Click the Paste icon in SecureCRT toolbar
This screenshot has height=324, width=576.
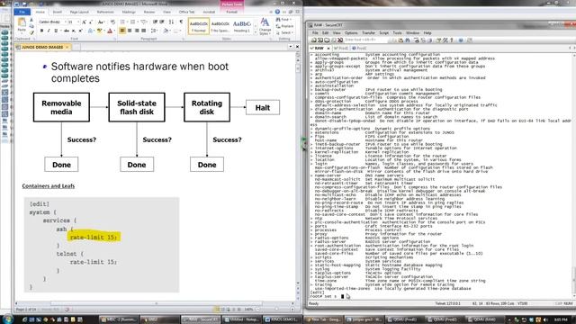coord(400,40)
